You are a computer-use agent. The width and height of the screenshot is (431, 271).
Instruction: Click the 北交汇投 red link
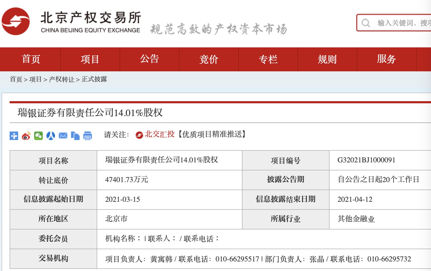[x=159, y=134]
